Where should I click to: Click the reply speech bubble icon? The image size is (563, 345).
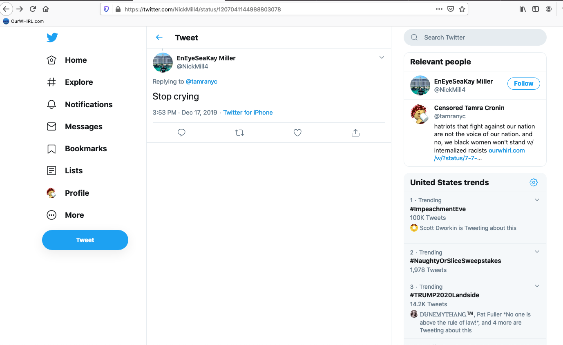tap(181, 133)
